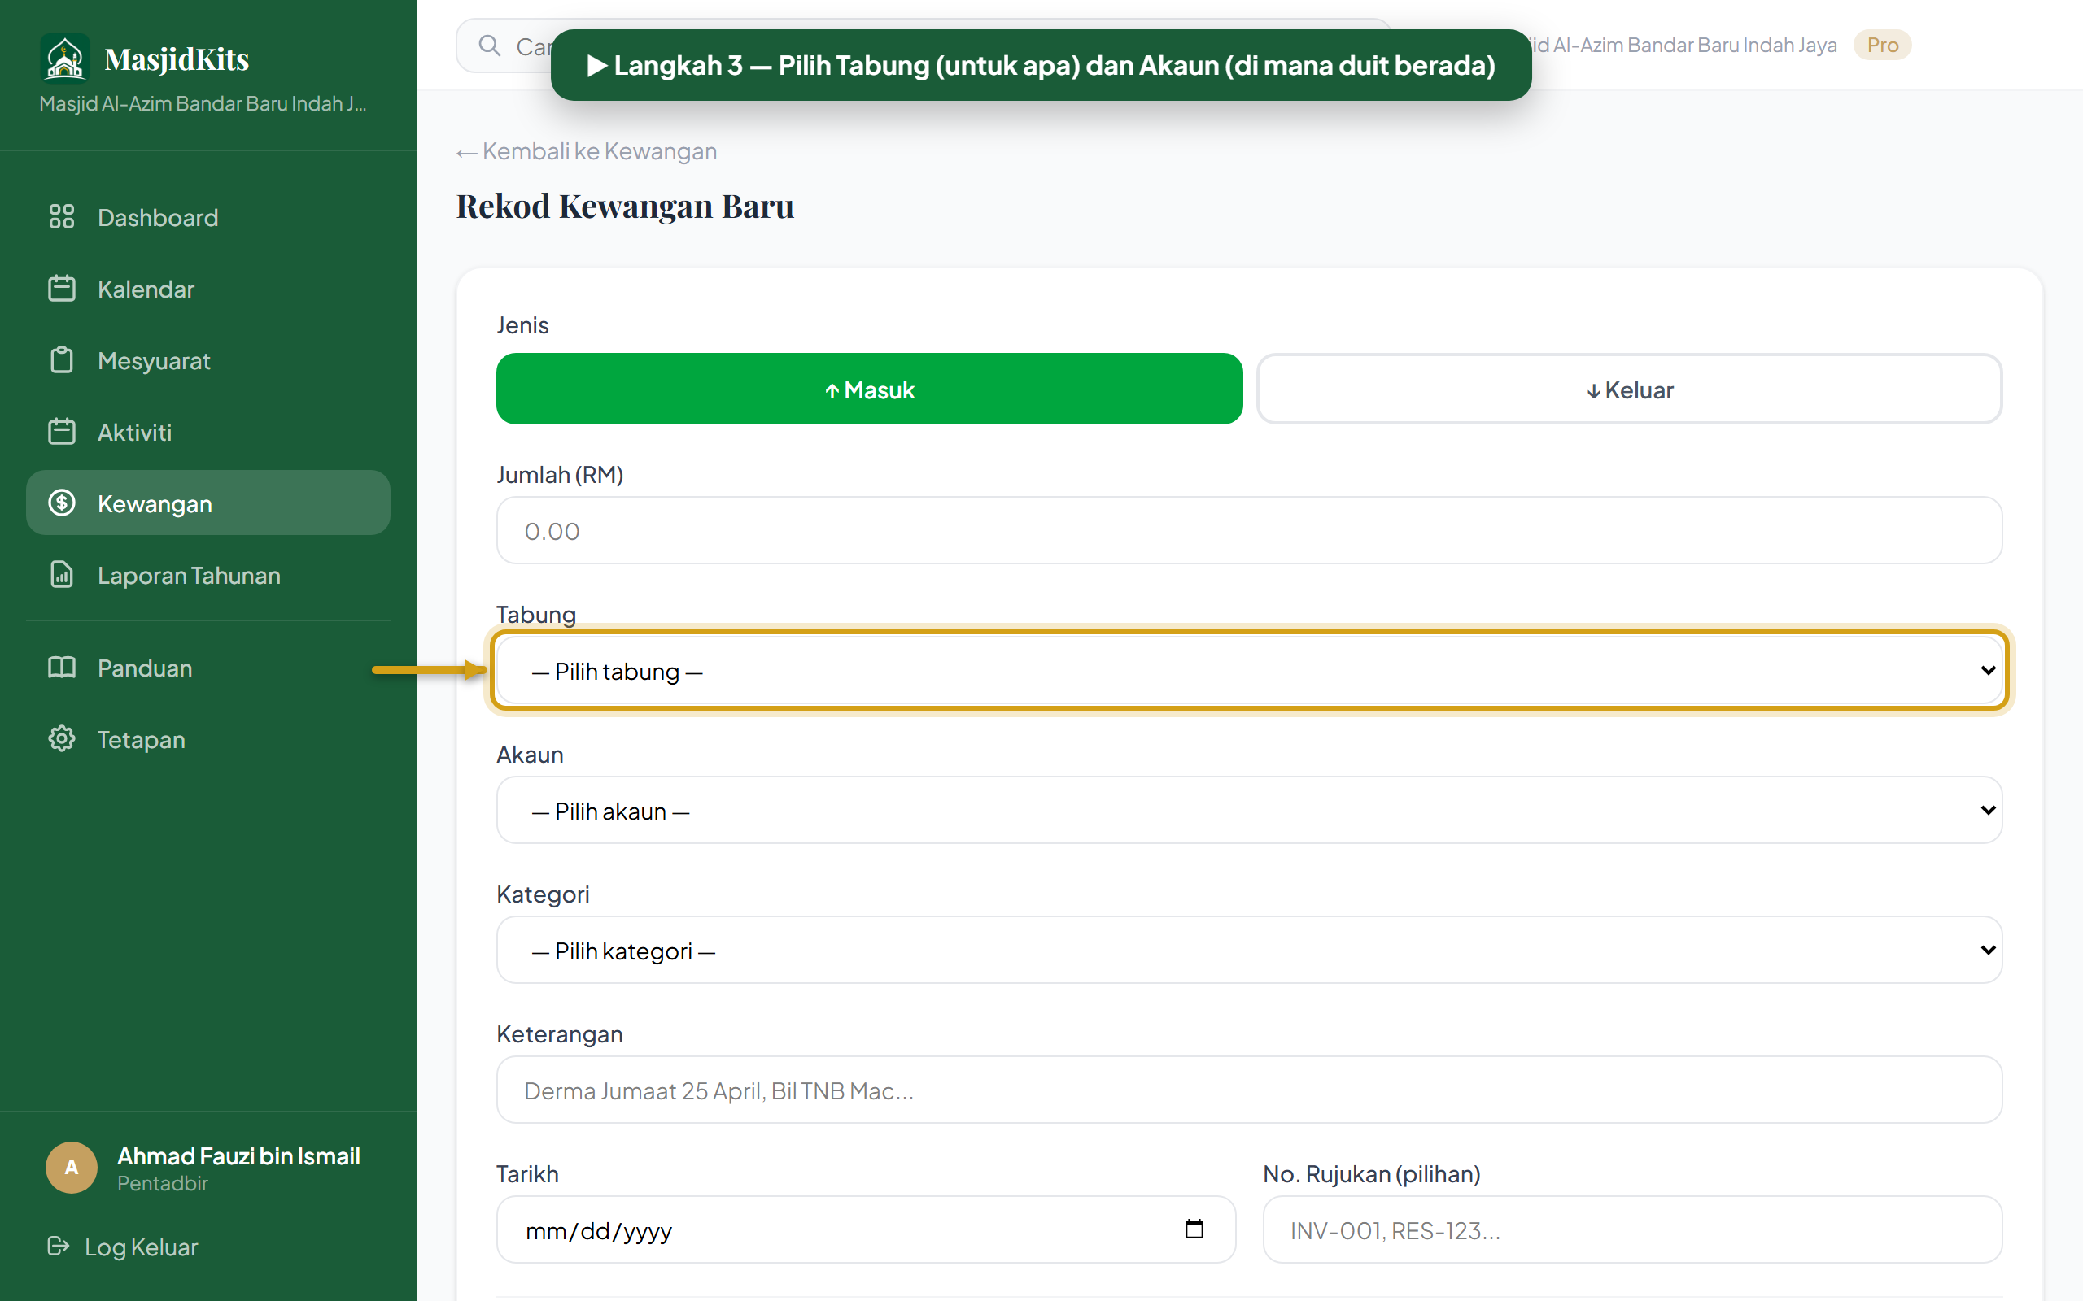The image size is (2083, 1301).
Task: Click the Rekod Kewangan Baru heading
Action: pyautogui.click(x=625, y=207)
